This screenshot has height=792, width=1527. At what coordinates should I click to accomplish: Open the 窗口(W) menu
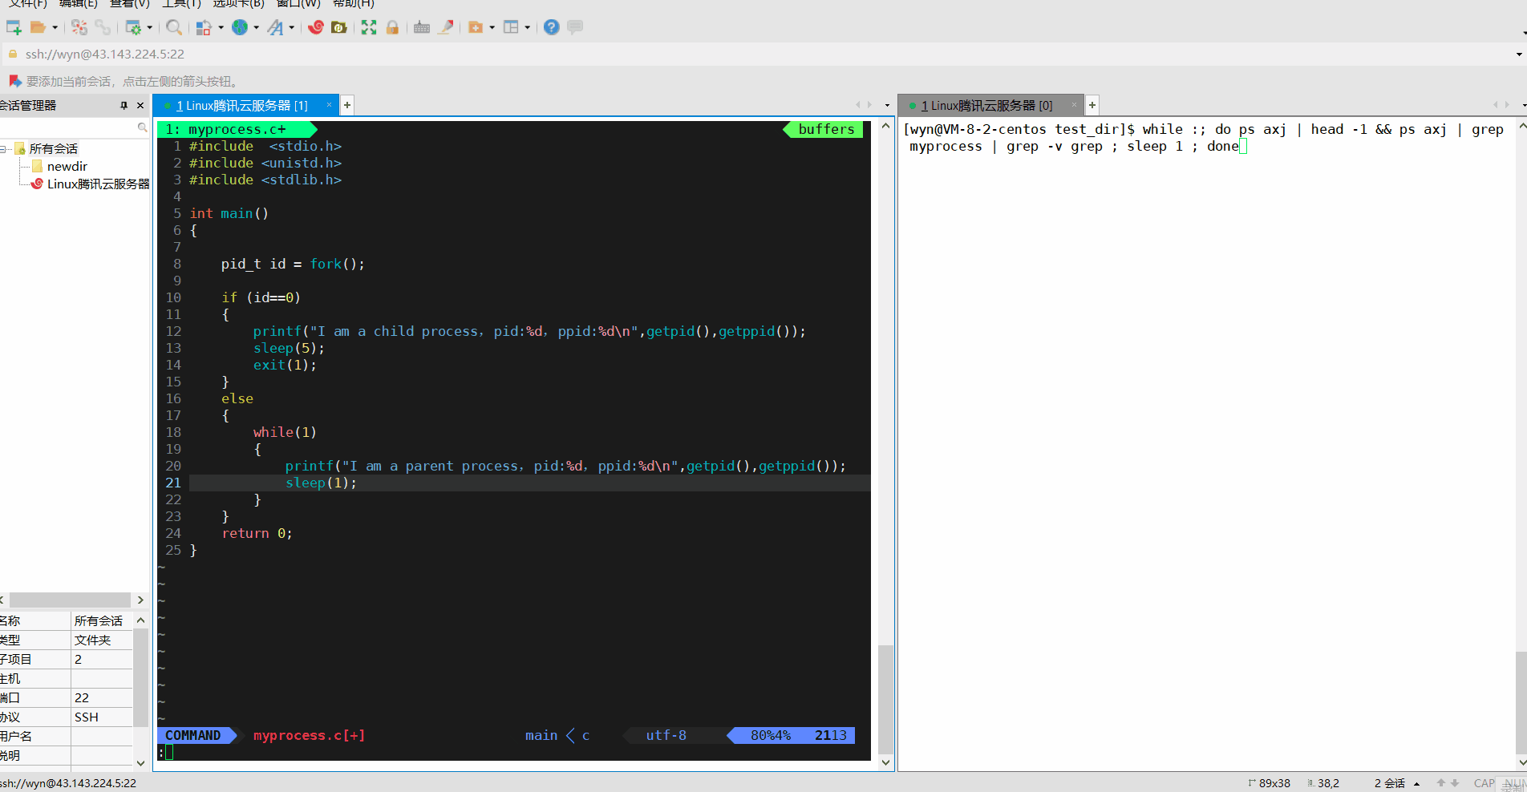tap(298, 4)
